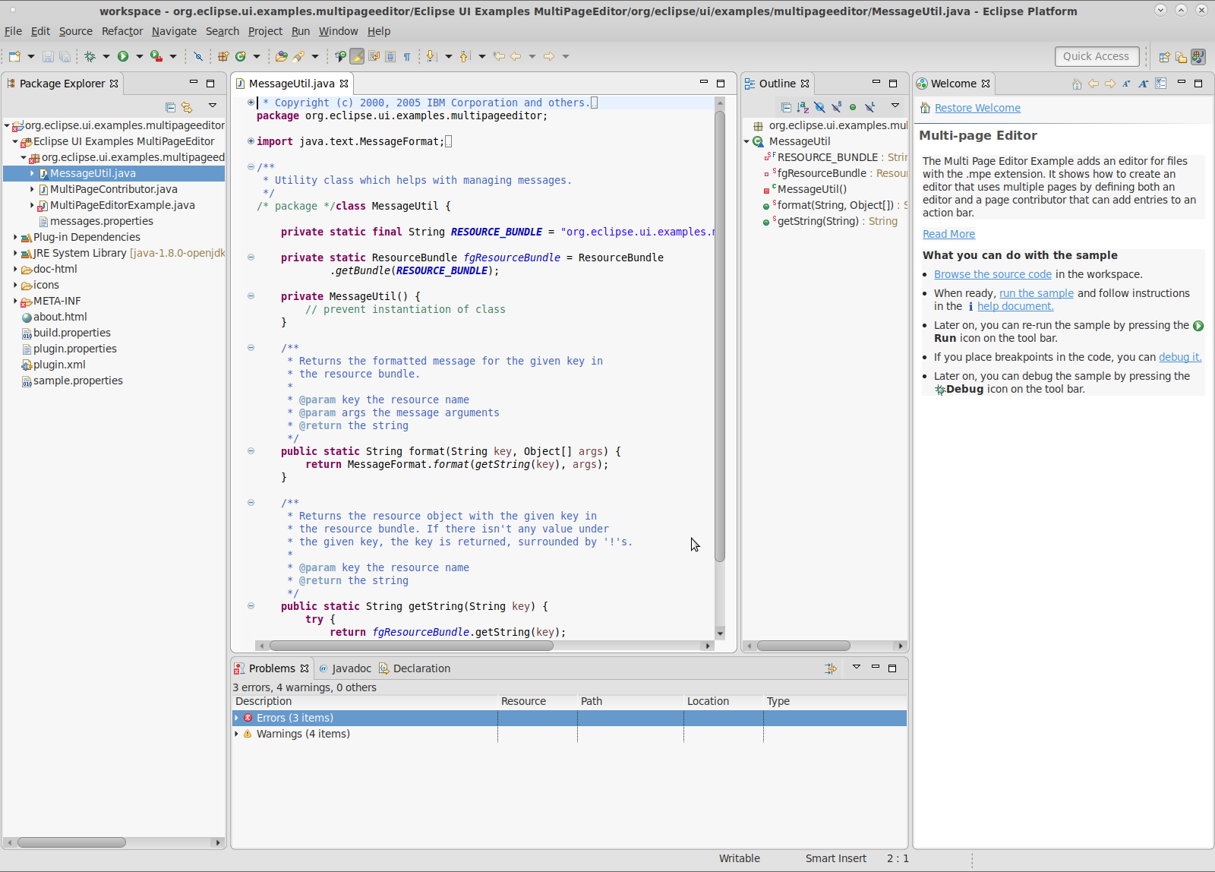Expand Warnings (4 items) group
The height and width of the screenshot is (872, 1215).
237,734
